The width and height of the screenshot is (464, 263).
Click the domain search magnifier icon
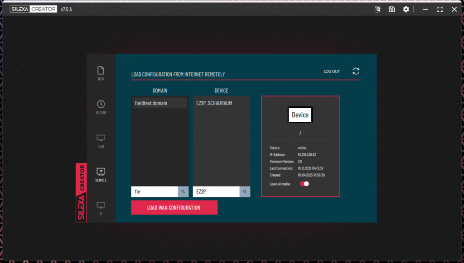pyautogui.click(x=183, y=191)
